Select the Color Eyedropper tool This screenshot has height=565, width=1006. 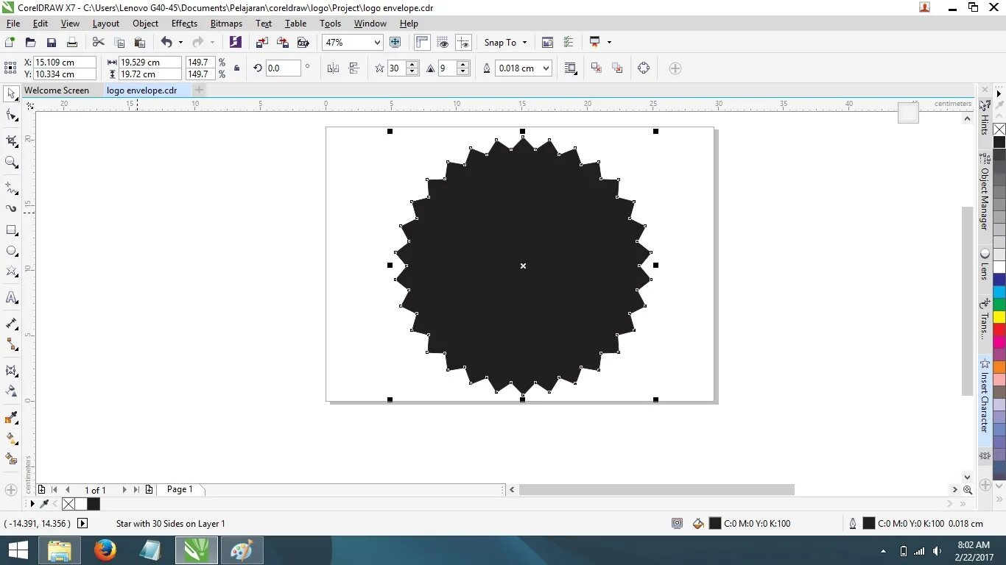(x=12, y=418)
